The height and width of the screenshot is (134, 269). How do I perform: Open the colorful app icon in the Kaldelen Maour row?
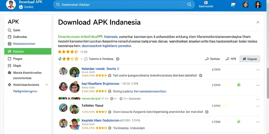coord(63,108)
